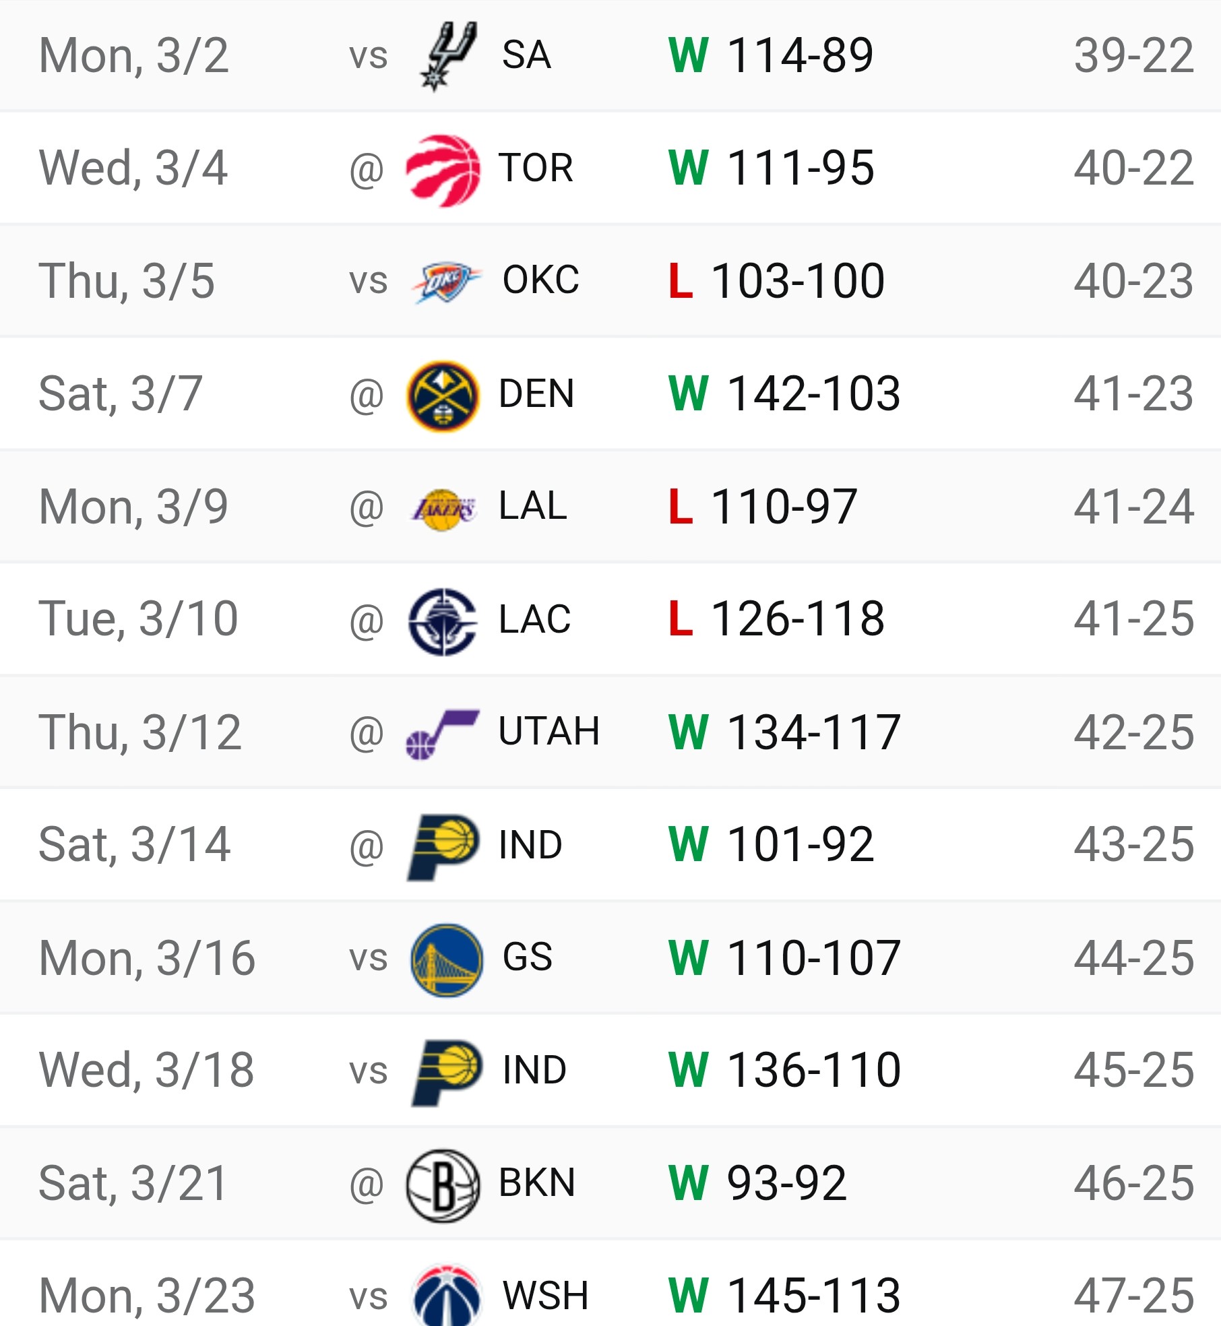Tap the Toronto Raptors logo
Screen dimensions: 1221x1326
coord(443,170)
